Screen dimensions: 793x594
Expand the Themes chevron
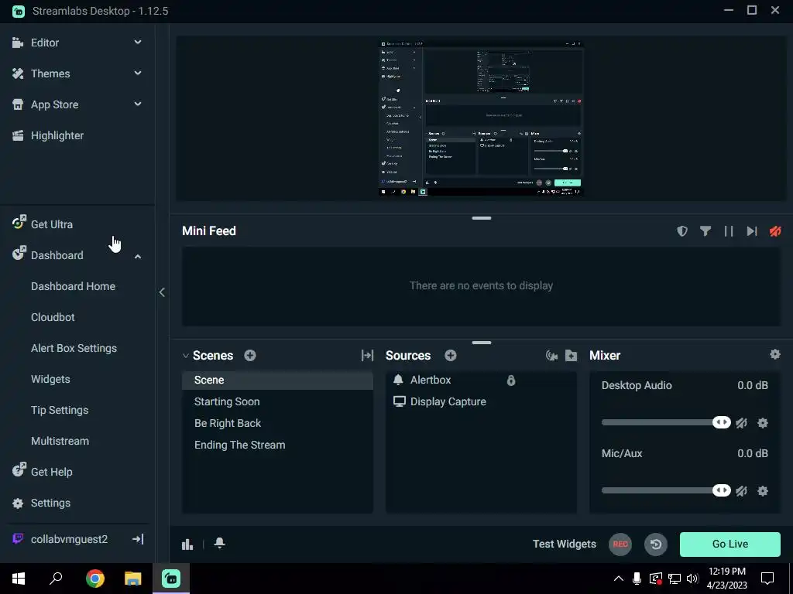tap(138, 73)
